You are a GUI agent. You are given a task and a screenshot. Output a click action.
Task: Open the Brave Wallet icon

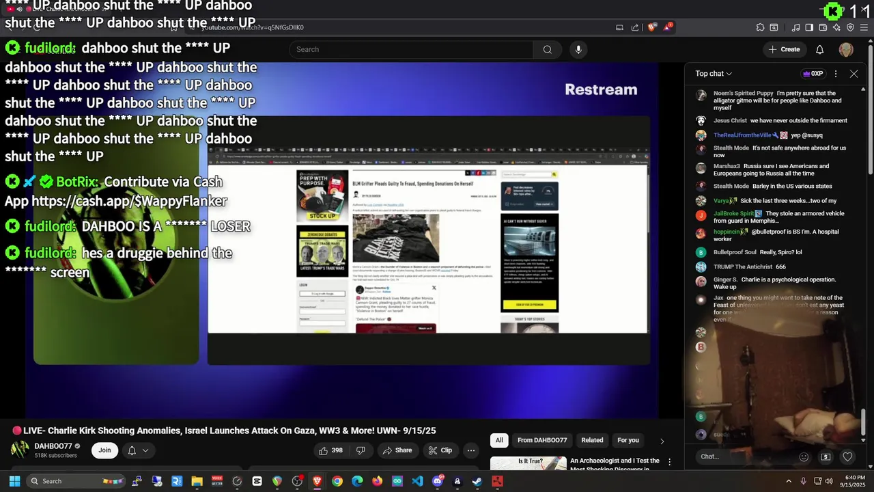[823, 27]
